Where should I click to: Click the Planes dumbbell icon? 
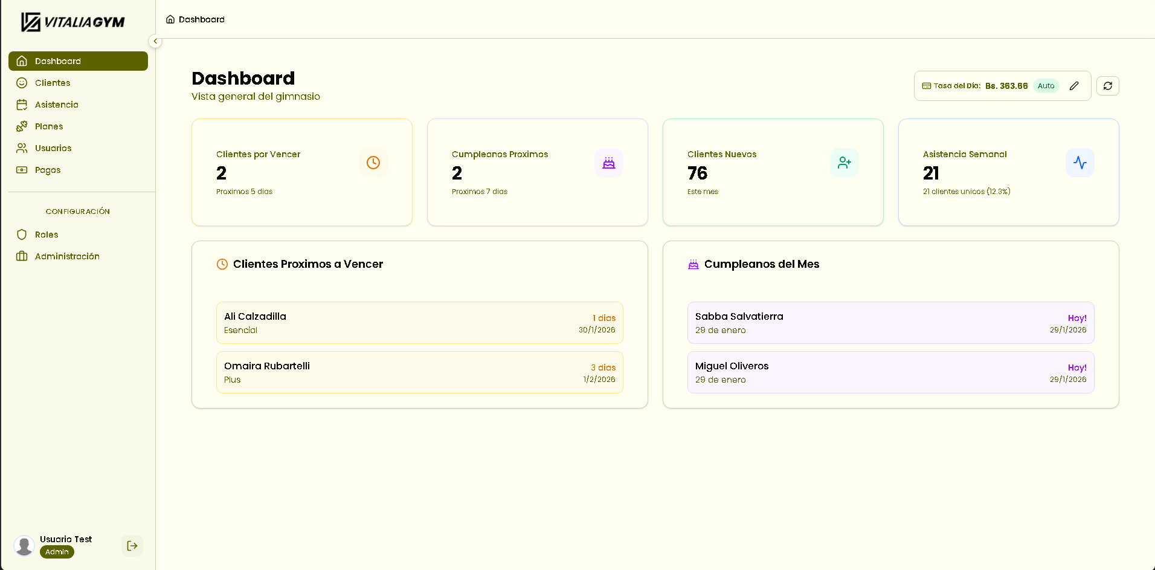point(22,126)
